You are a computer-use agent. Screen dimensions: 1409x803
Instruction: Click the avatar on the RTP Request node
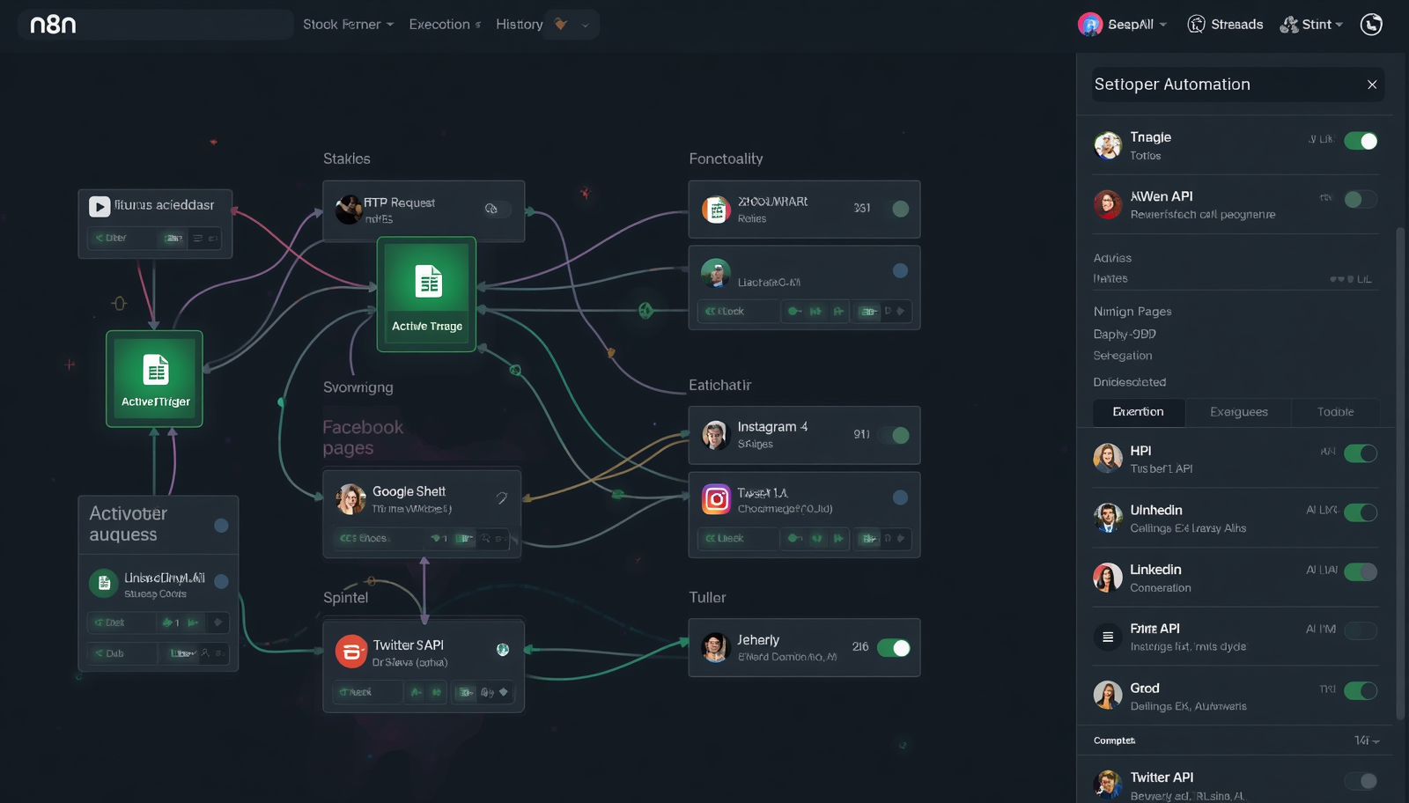[x=350, y=210]
